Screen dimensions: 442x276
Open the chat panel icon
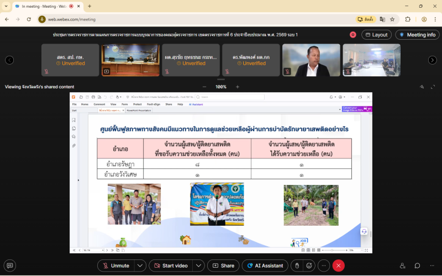417,266
